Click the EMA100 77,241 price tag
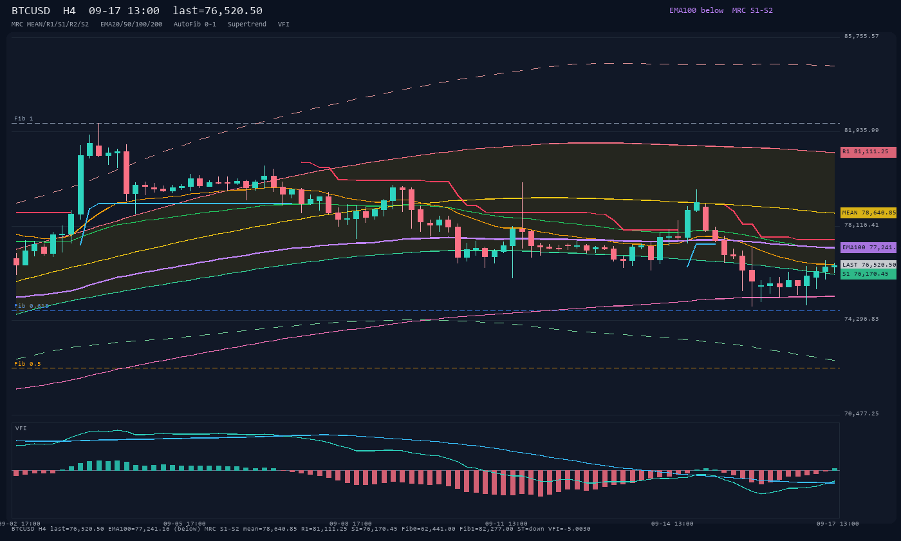The width and height of the screenshot is (901, 541). click(x=868, y=247)
